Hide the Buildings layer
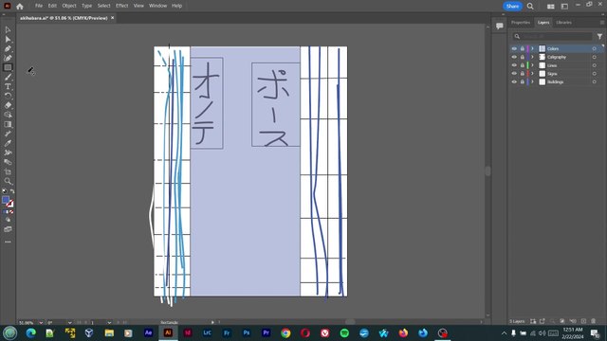 tap(514, 82)
